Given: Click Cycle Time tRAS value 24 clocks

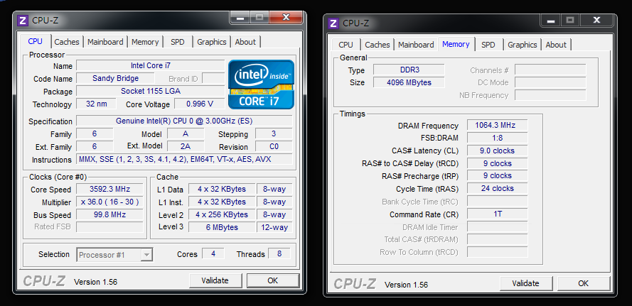Looking at the screenshot, I should [498, 188].
